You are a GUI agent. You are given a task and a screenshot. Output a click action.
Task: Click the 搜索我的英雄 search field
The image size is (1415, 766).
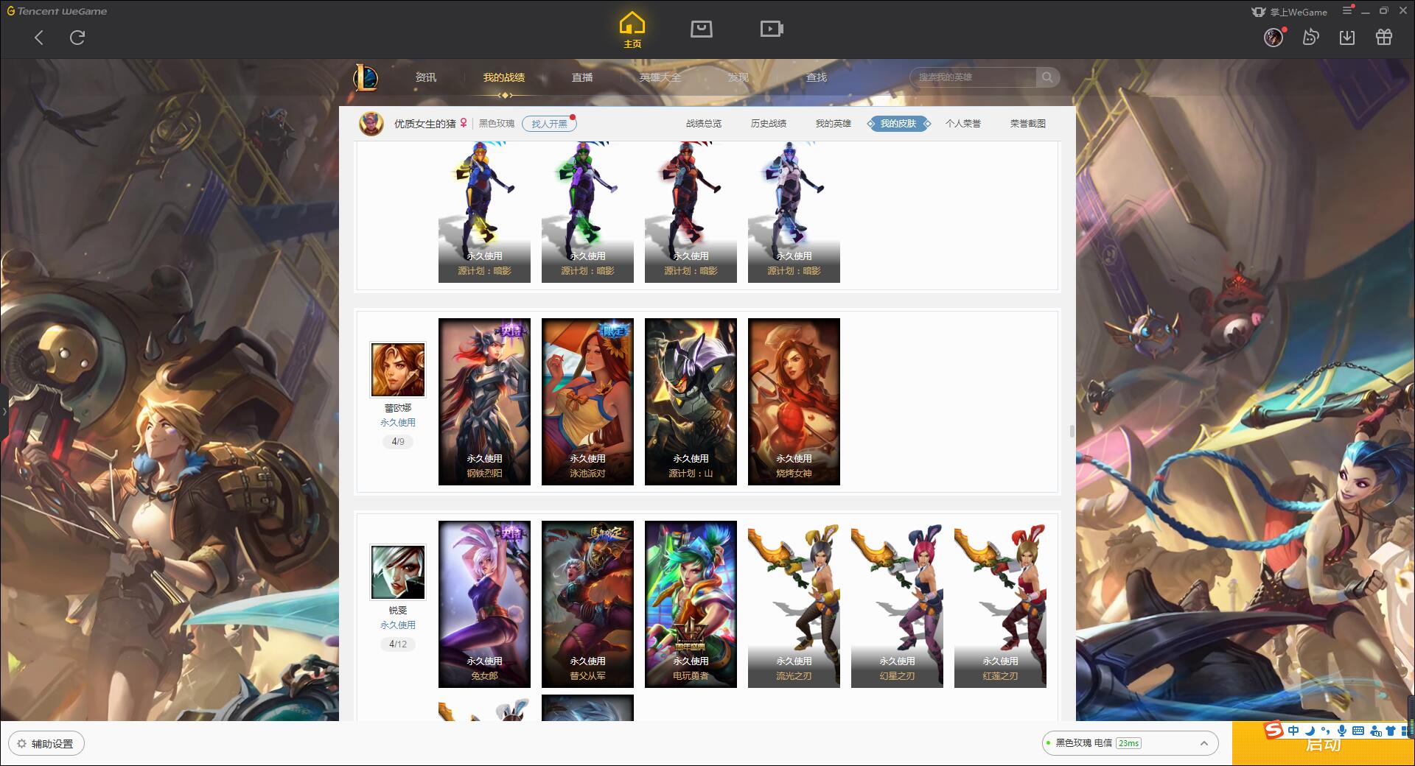[x=973, y=77]
